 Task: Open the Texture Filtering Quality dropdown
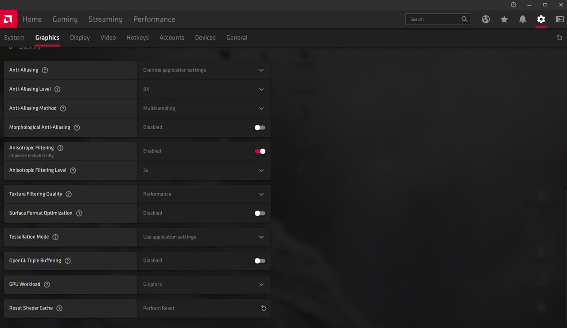pos(204,194)
